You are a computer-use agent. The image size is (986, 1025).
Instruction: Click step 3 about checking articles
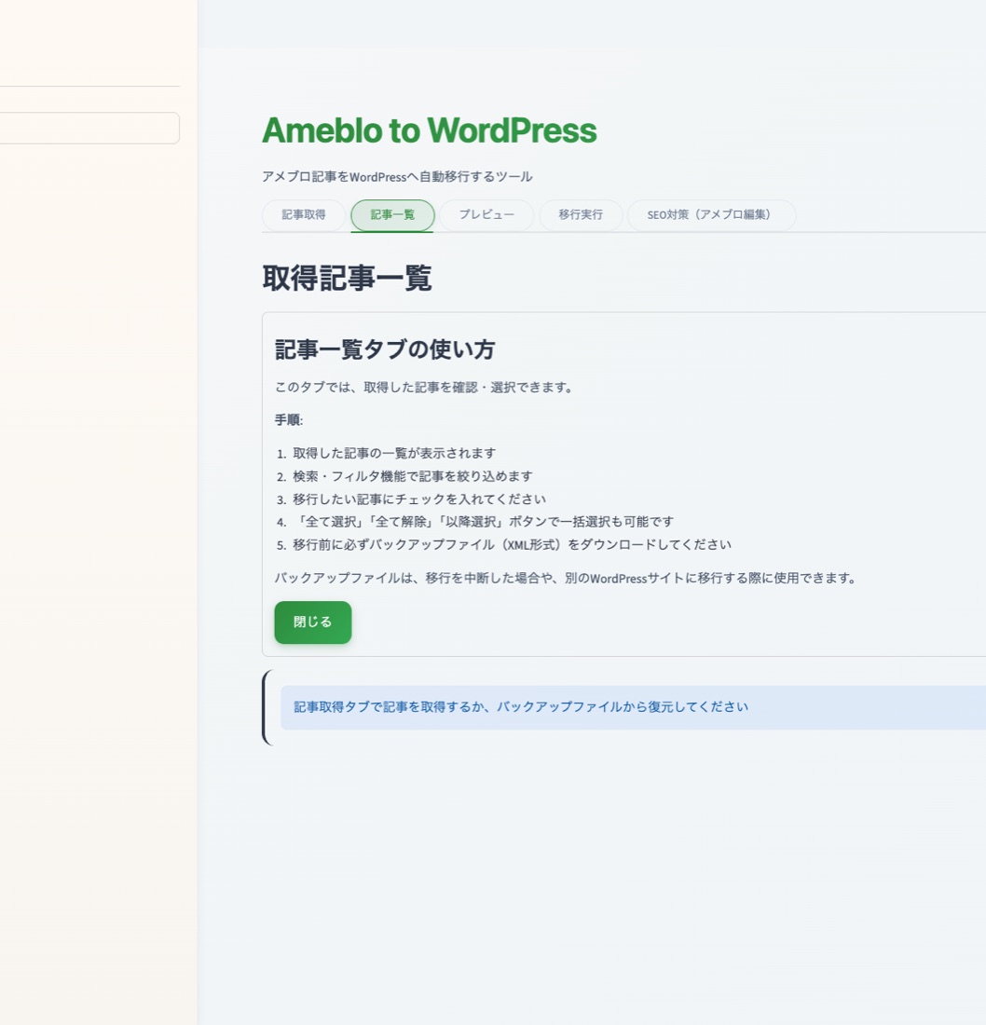click(418, 499)
